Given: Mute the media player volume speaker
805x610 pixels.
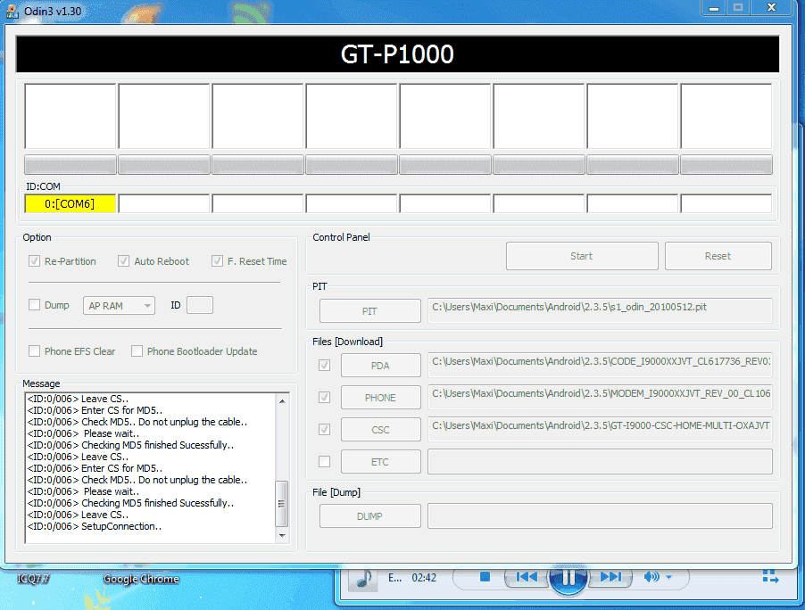Looking at the screenshot, I should coord(651,577).
